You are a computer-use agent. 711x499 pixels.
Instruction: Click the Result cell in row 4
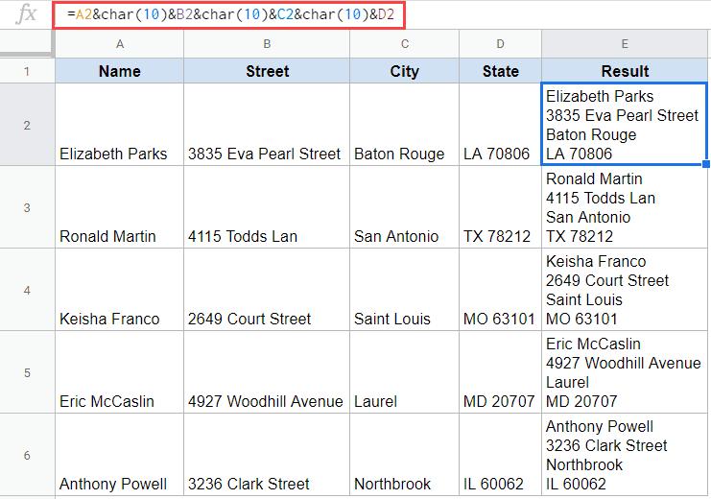[x=625, y=290]
